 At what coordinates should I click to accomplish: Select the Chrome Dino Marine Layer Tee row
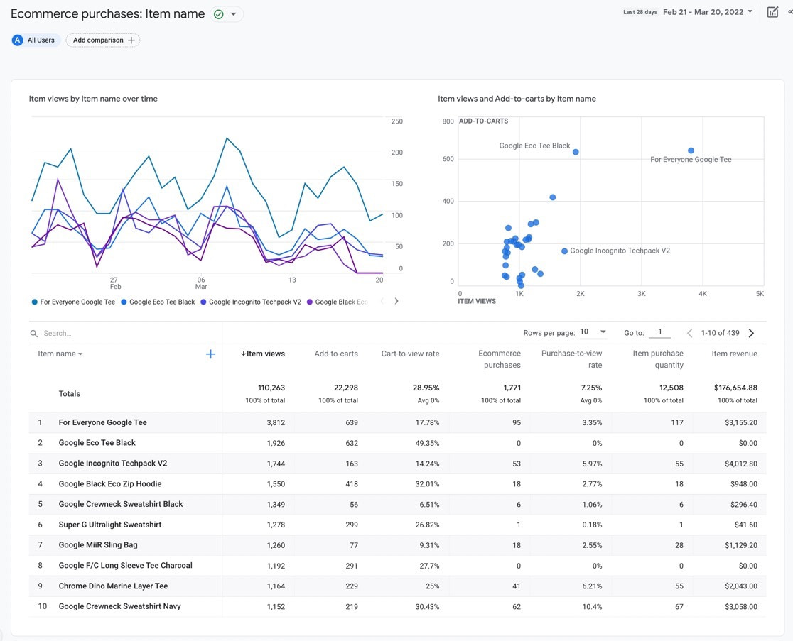coord(113,586)
